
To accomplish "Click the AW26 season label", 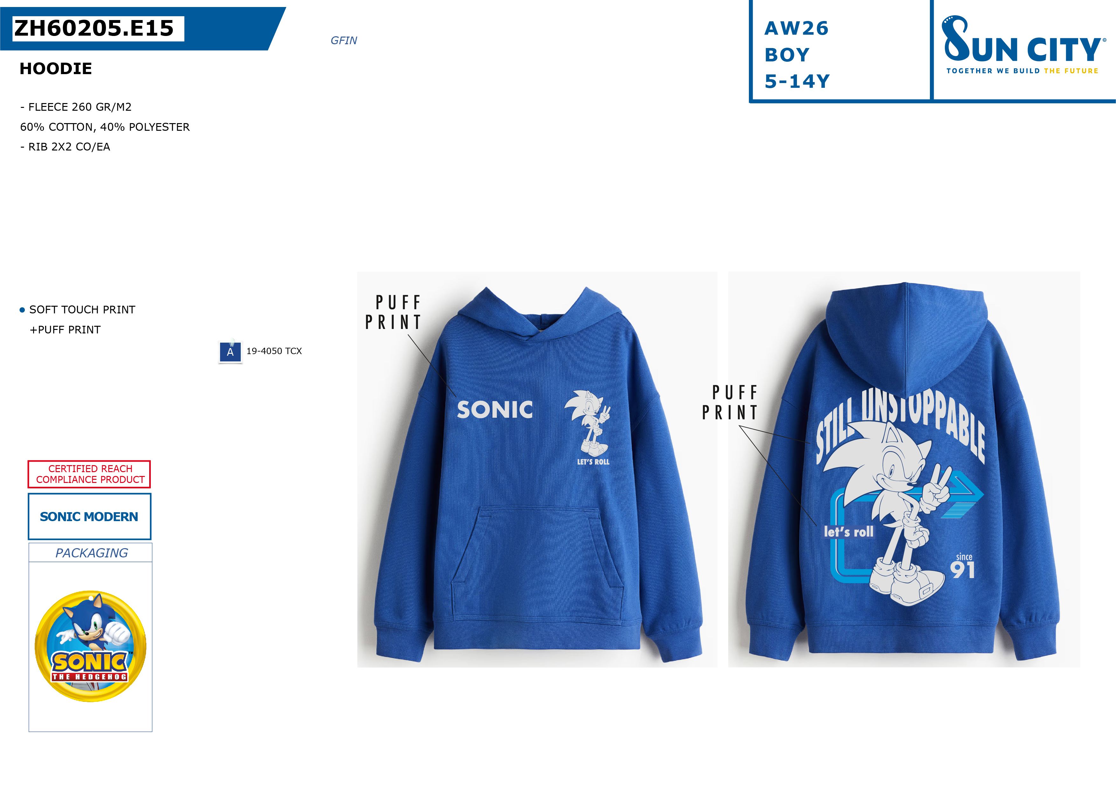I will (797, 28).
